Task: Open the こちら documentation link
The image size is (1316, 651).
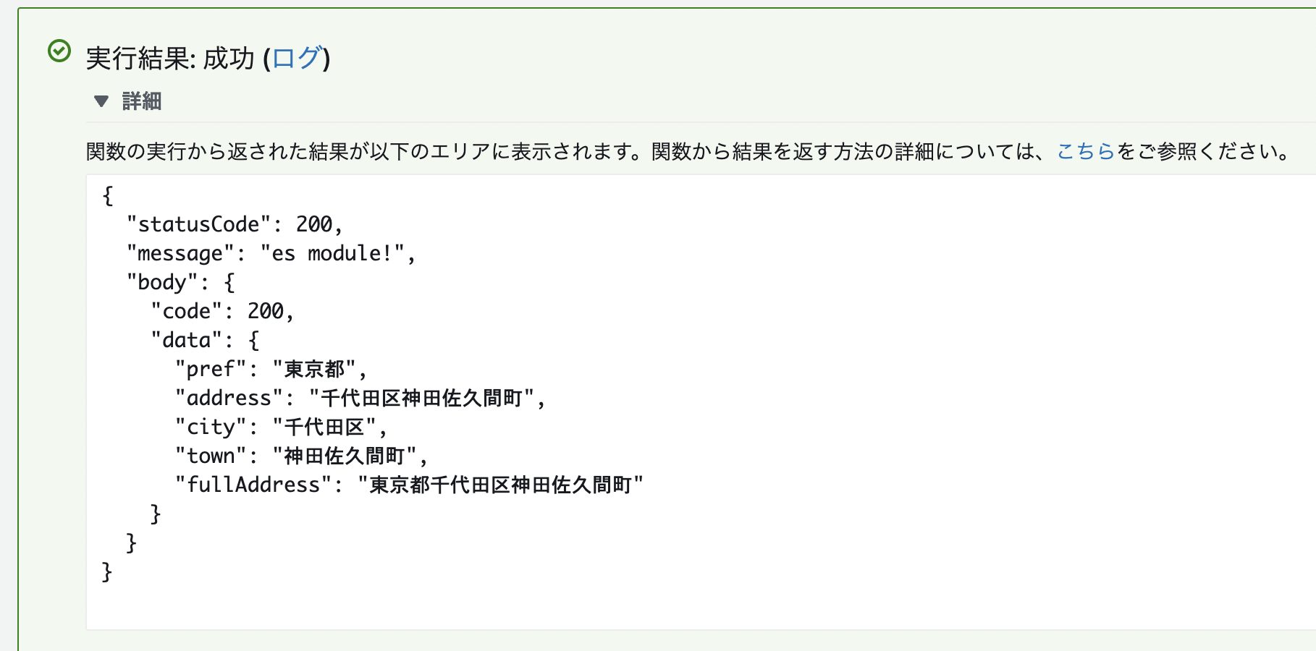Action: [1085, 151]
